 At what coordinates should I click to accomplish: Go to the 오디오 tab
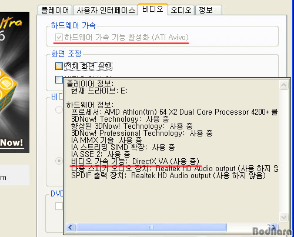click(x=181, y=10)
